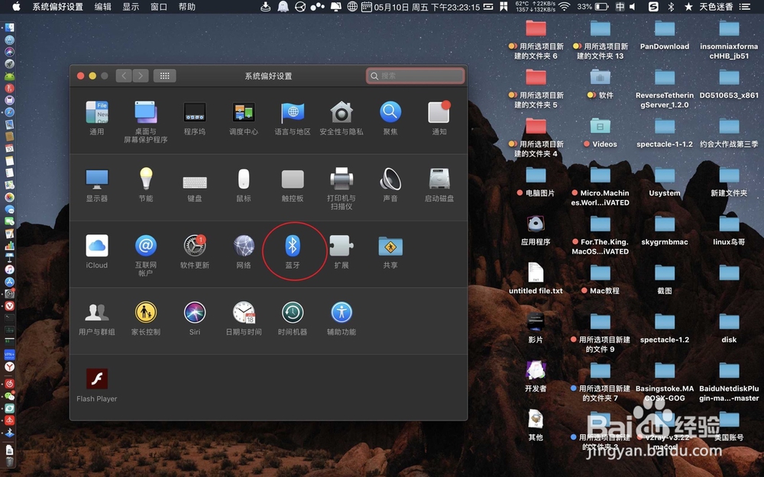The width and height of the screenshot is (764, 477).
Task: Select the 应用程序 folder on desktop
Action: 536,224
